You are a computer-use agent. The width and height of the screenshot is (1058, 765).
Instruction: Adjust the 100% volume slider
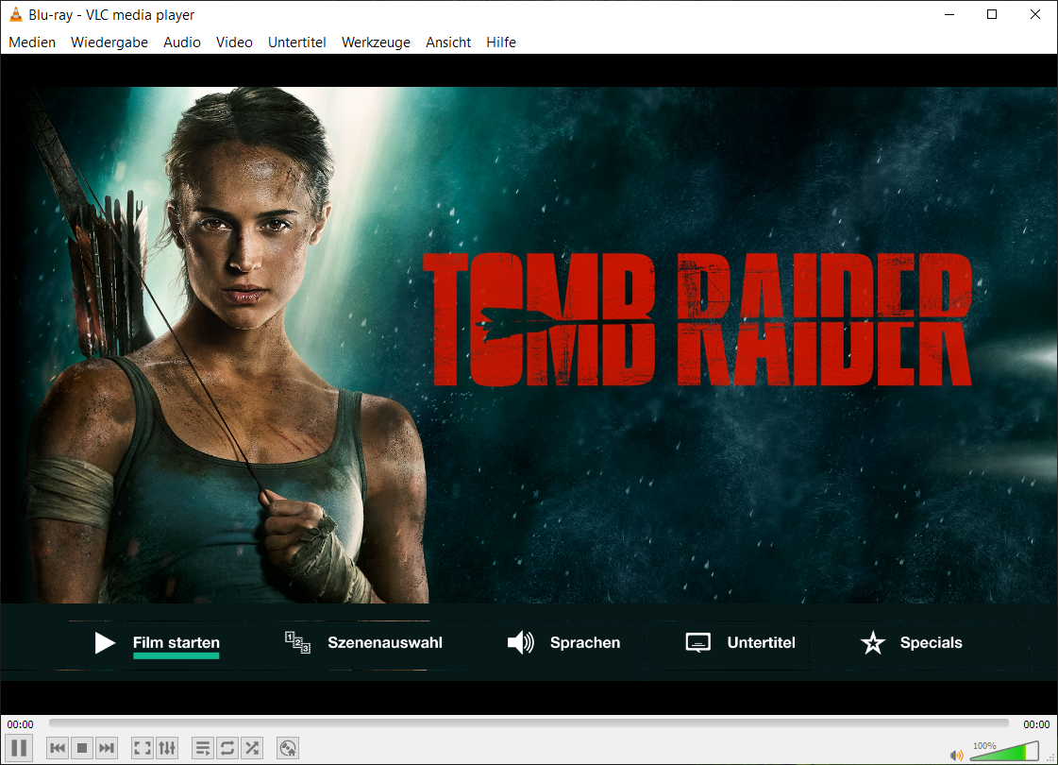(1005, 750)
